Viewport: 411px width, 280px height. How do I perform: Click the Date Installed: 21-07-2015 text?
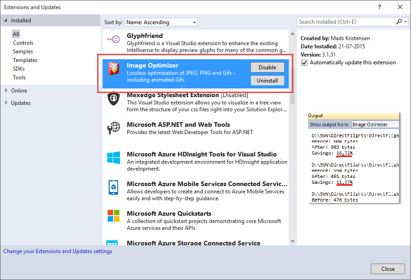pos(333,47)
